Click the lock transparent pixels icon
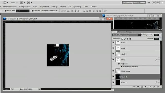 [122, 39]
